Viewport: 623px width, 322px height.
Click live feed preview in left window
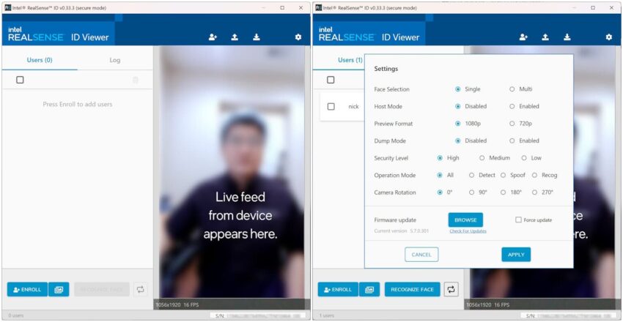pyautogui.click(x=232, y=172)
